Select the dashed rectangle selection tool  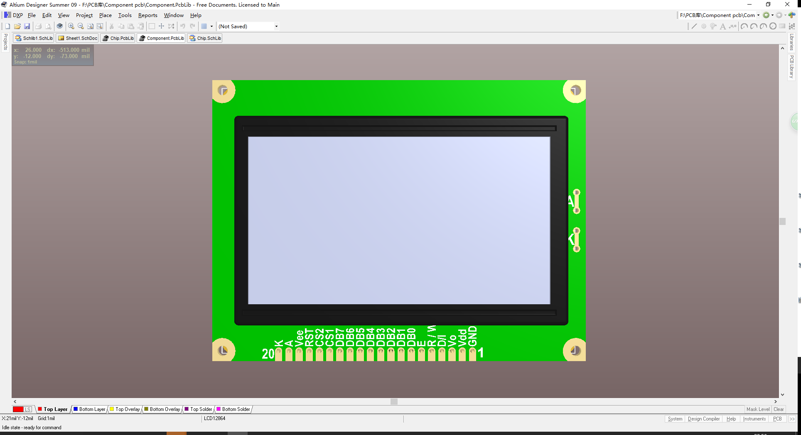click(x=152, y=26)
